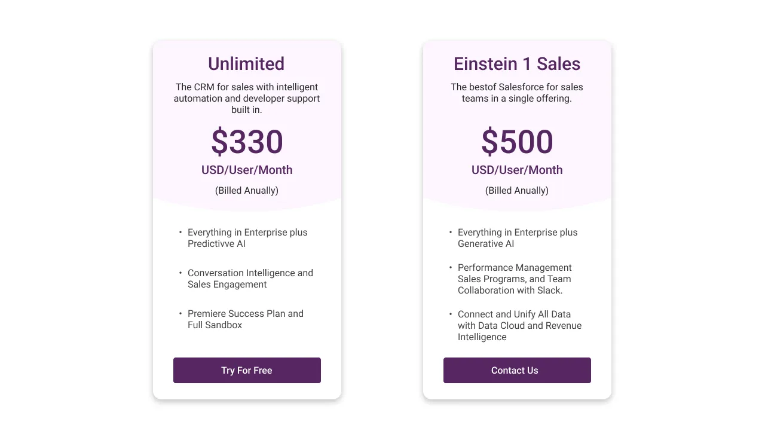The width and height of the screenshot is (765, 440).
Task: Click the Billed Anually text on Einstein card
Action: (517, 190)
